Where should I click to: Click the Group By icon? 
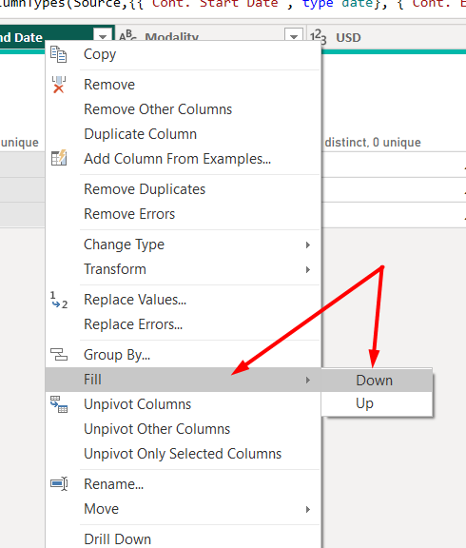click(x=59, y=354)
